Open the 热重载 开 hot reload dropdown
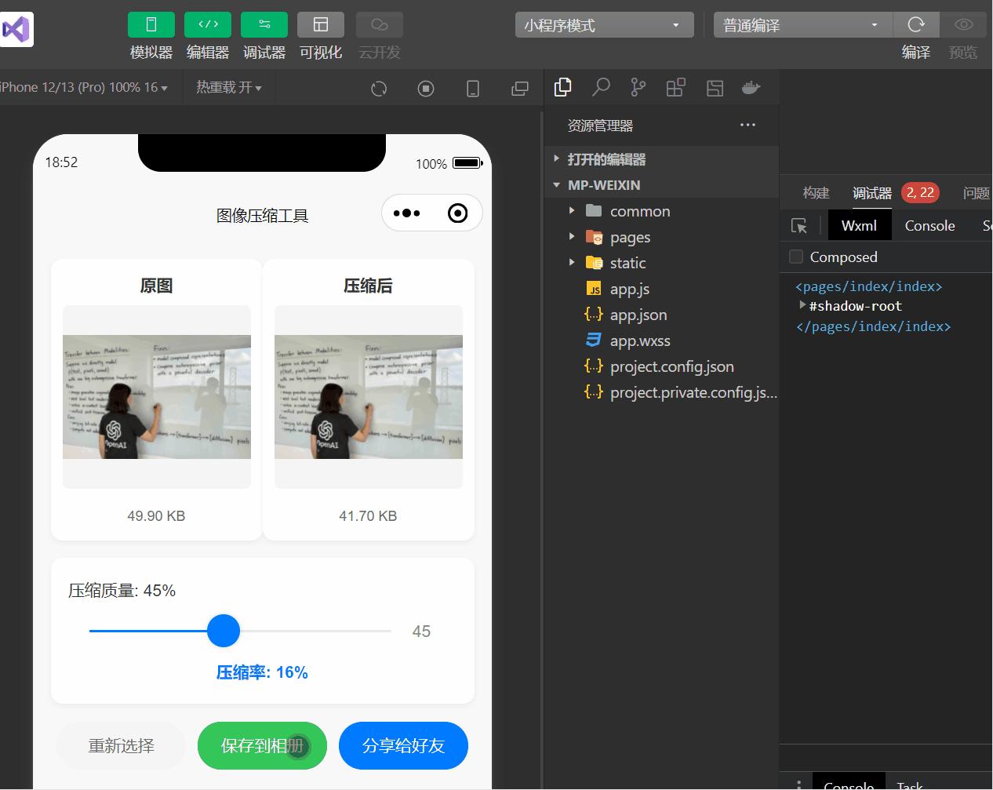The height and width of the screenshot is (790, 993). (x=228, y=87)
